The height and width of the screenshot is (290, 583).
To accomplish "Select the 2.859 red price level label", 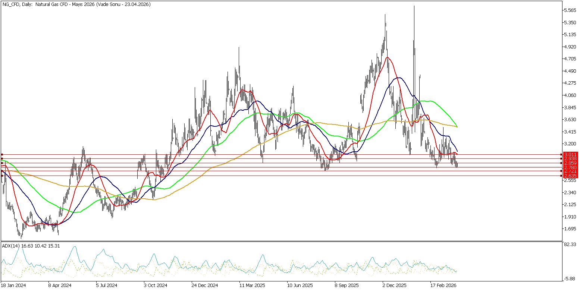I will 570,163.
